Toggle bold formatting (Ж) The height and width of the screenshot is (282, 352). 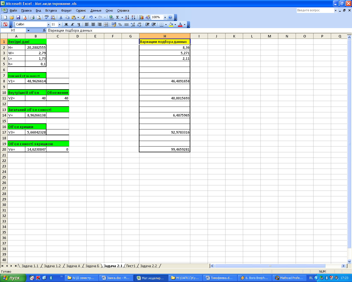tap(66, 25)
